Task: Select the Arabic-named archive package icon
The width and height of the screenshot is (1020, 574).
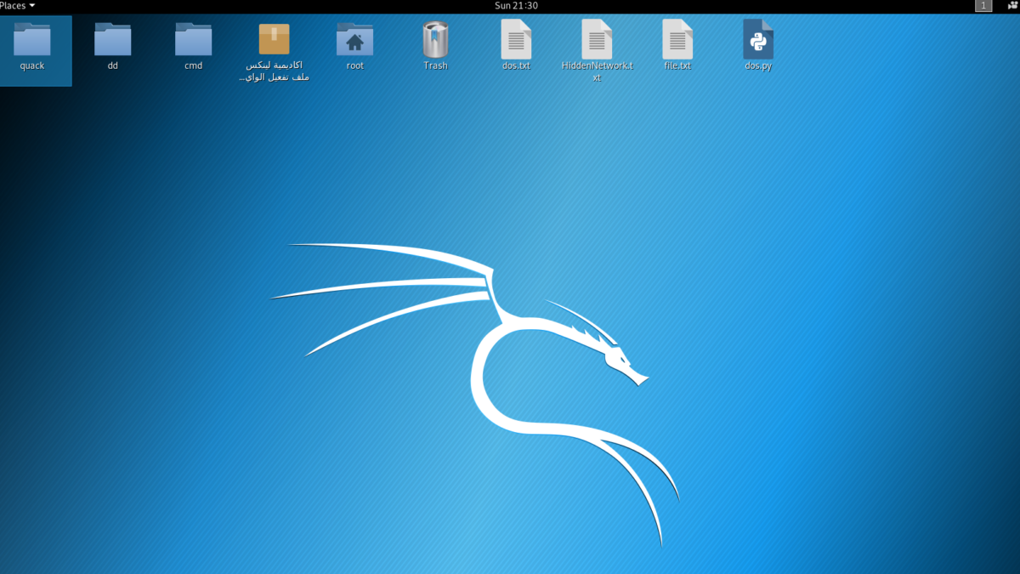Action: 274,39
